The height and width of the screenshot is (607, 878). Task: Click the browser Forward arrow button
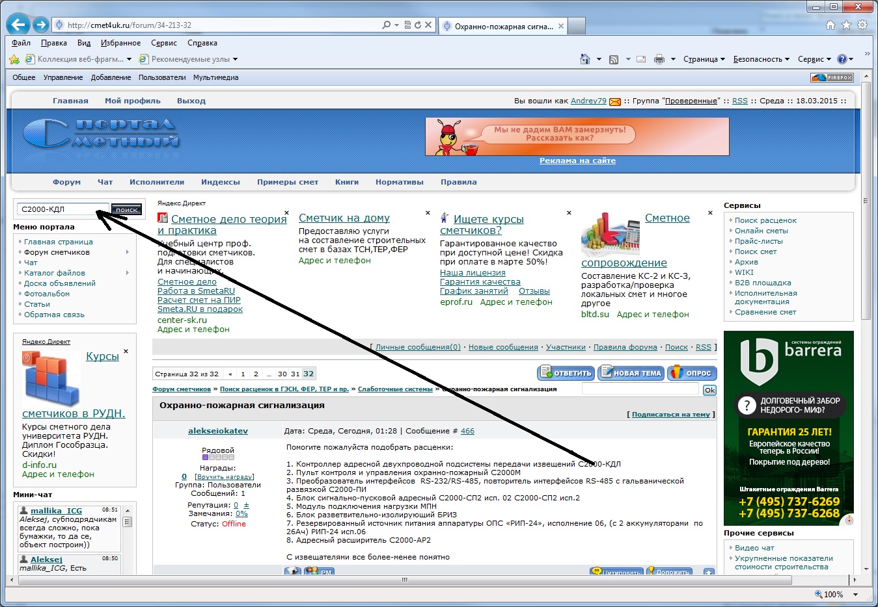tap(41, 25)
